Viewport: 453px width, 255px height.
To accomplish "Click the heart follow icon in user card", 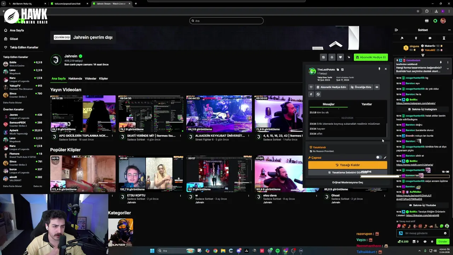I will pos(311,87).
